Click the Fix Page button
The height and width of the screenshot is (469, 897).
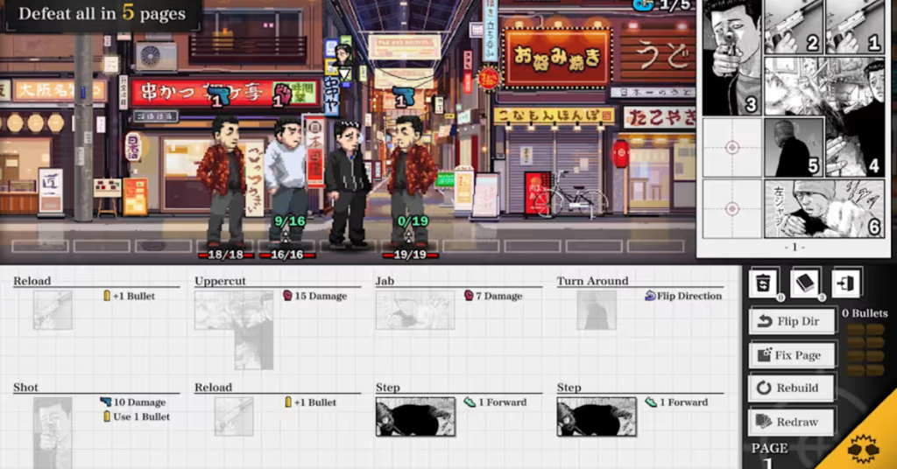click(791, 355)
